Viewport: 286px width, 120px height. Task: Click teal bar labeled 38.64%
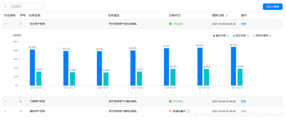tap(240, 77)
